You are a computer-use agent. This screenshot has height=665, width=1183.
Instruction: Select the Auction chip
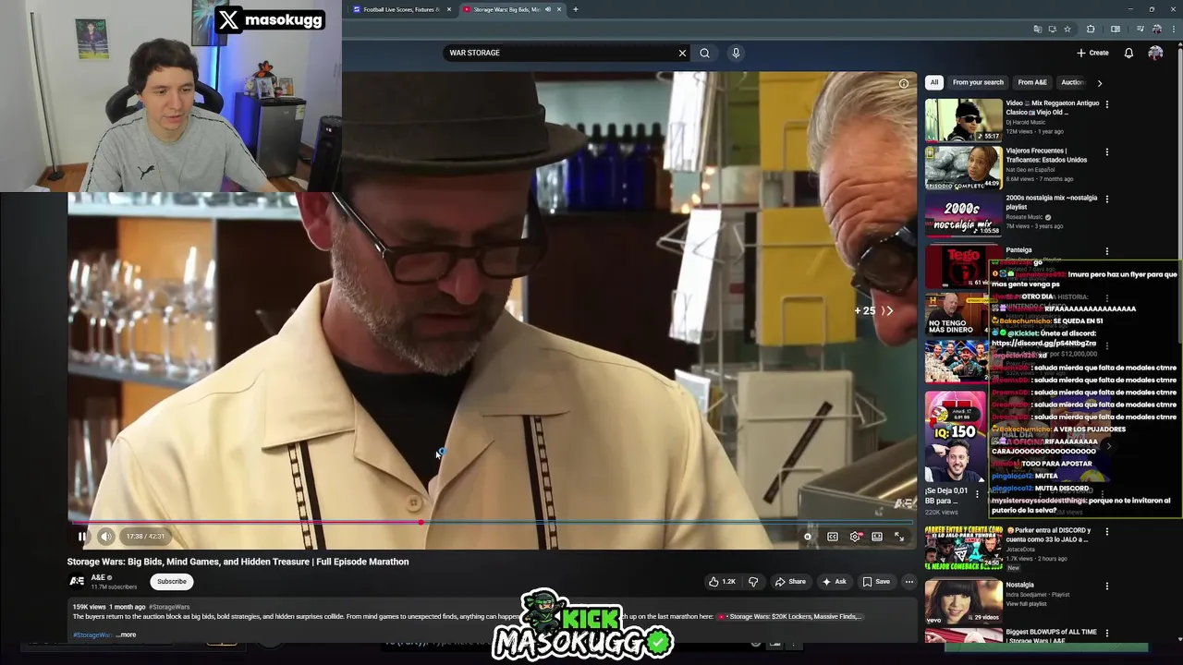coord(1072,82)
